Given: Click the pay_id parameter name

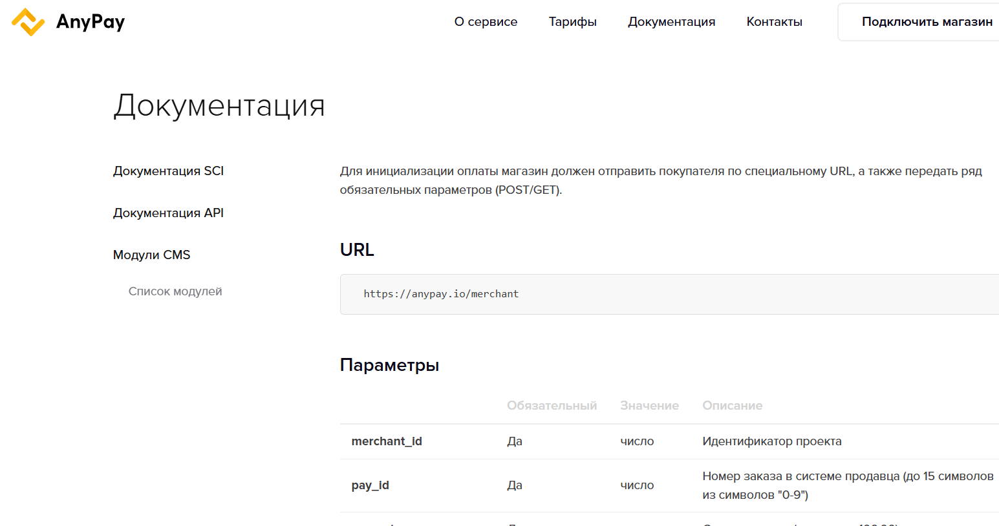Looking at the screenshot, I should point(370,485).
